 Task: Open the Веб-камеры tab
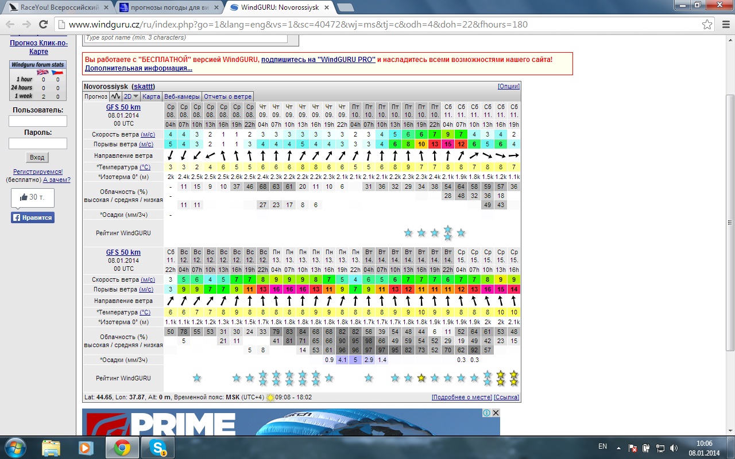(x=181, y=96)
